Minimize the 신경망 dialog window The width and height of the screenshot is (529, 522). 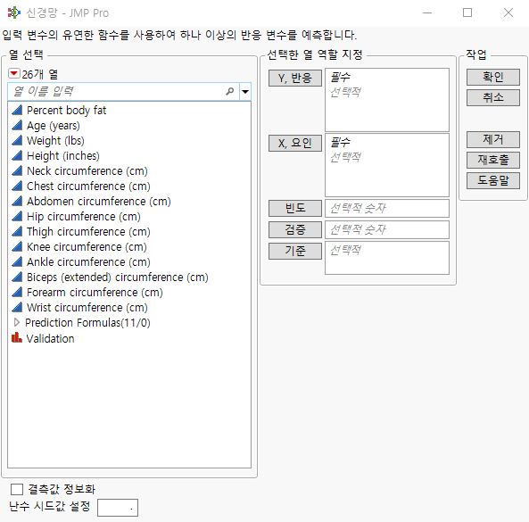(427, 12)
